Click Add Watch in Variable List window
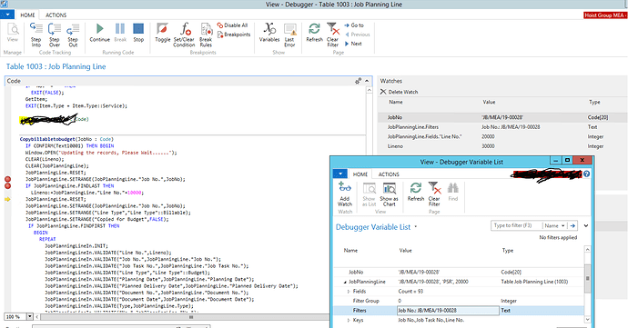 pos(345,194)
